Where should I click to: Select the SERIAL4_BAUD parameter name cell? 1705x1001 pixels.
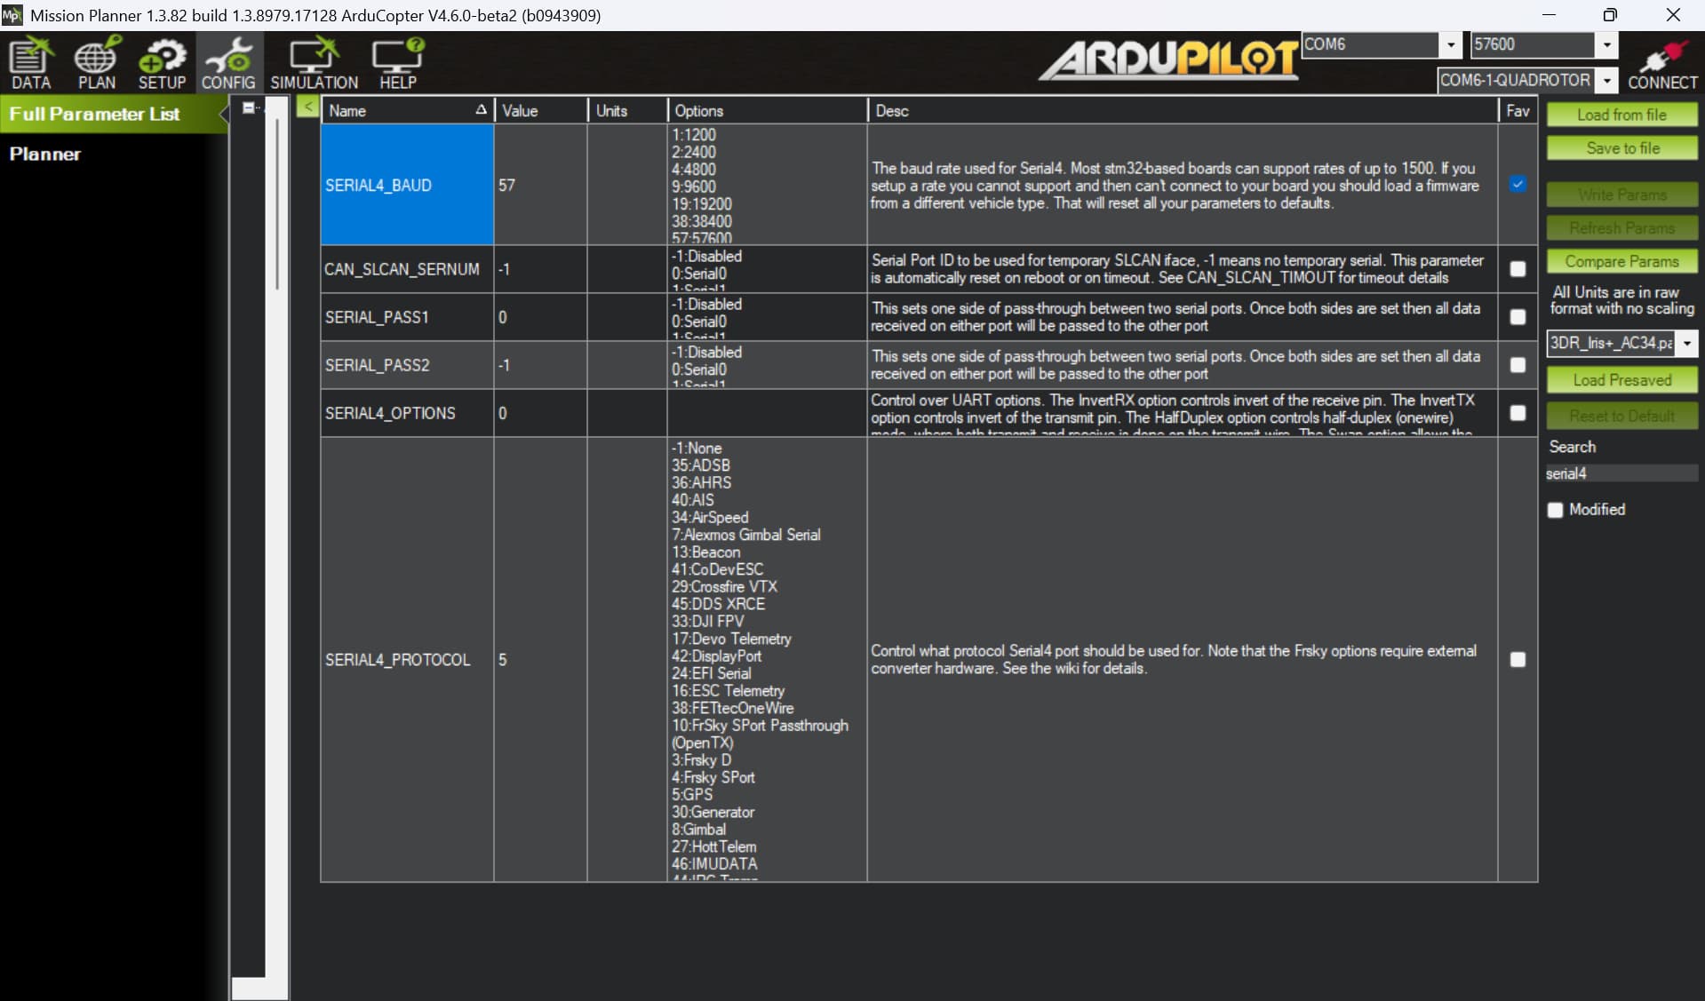[x=407, y=185]
